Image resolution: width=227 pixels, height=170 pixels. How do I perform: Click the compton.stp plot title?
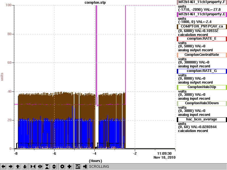pos(95,3)
